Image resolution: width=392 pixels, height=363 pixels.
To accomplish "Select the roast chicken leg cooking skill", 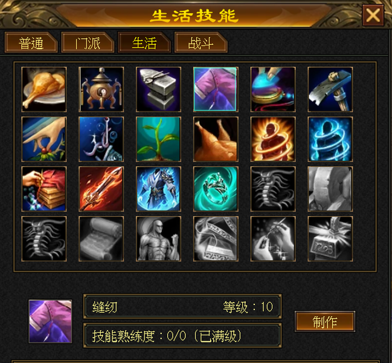I will (44, 89).
